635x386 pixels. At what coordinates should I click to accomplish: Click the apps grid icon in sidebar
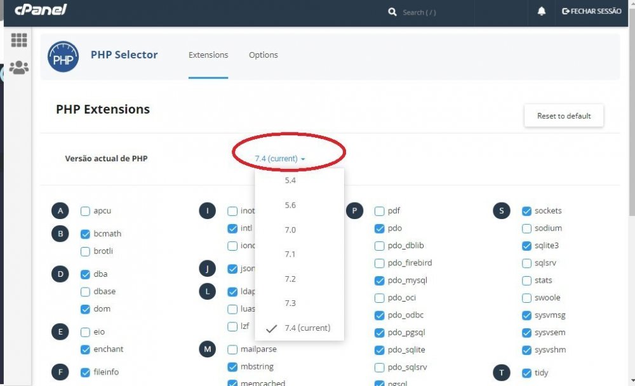tap(19, 39)
